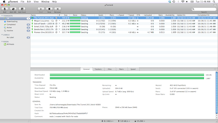Switch to the Speed tab
Image resolution: width=218 pixels, height=123 pixels.
click(x=133, y=69)
